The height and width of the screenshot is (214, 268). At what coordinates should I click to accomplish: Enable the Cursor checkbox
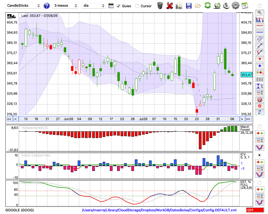(137, 6)
